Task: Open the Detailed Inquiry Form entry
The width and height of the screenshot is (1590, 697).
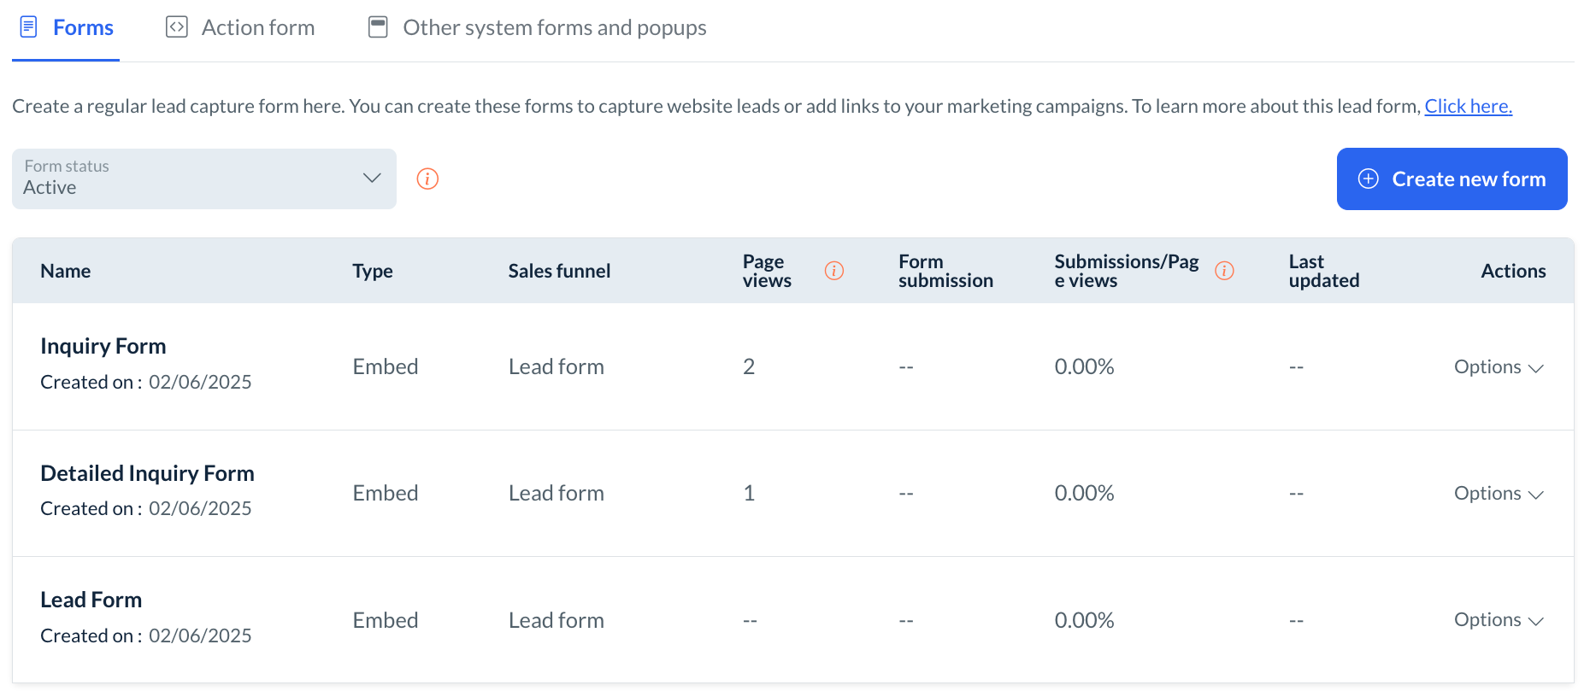Action: pos(147,473)
